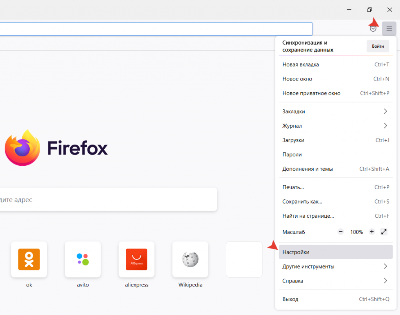Open the Wikipedia shortcut tile
The image size is (400, 315).
(x=190, y=260)
